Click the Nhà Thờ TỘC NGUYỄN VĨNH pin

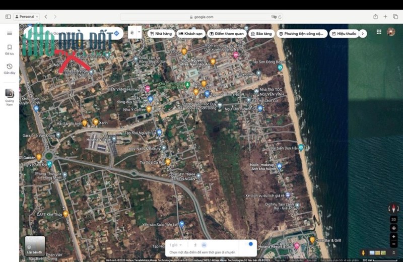pyautogui.click(x=256, y=91)
